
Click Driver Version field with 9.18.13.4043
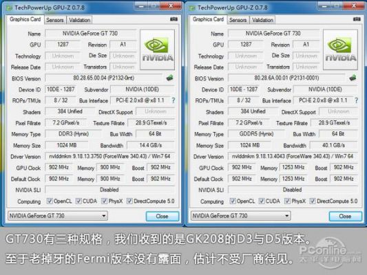(x=293, y=156)
